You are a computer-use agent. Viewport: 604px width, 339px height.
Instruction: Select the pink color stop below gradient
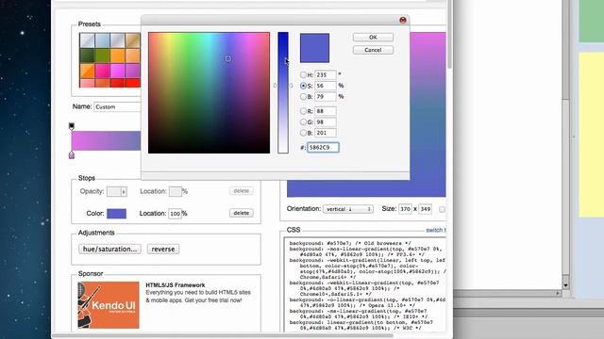click(72, 154)
